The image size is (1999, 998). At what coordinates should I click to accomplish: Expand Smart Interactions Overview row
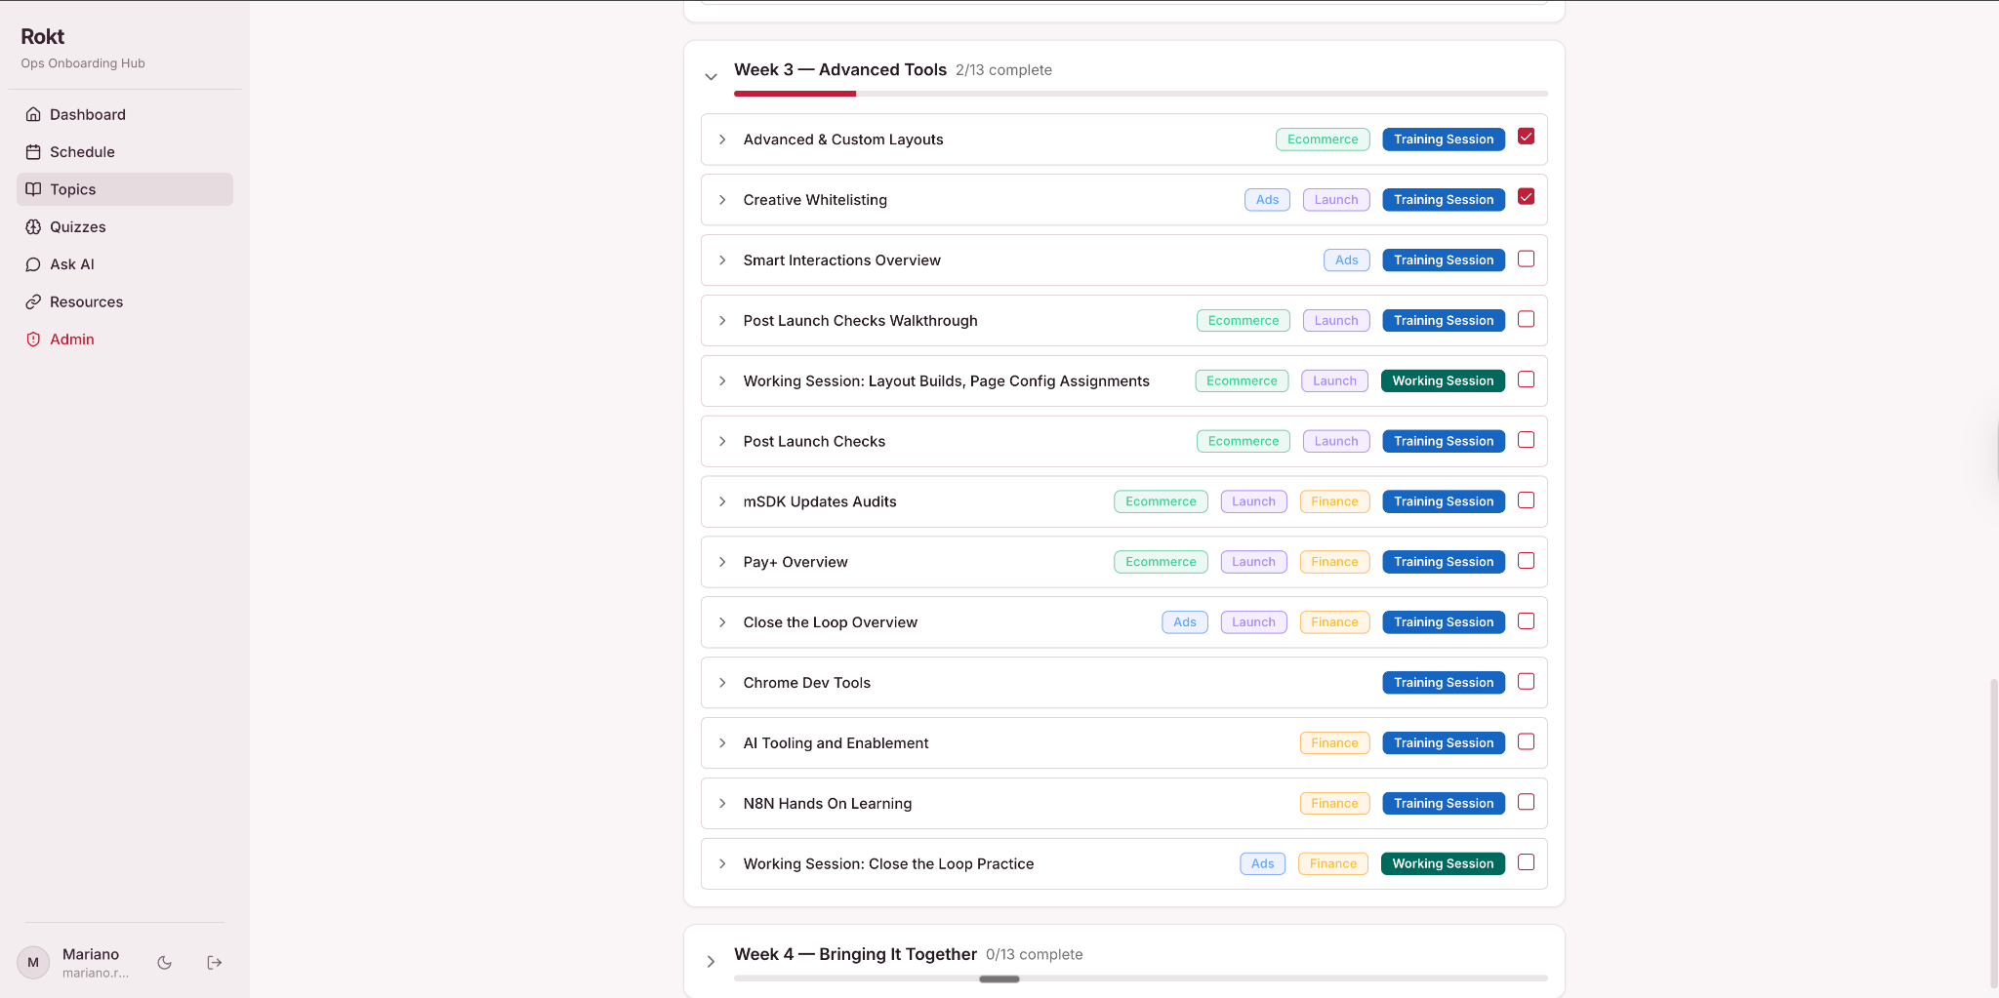(722, 260)
